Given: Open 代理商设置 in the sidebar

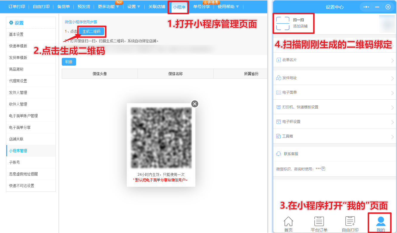Looking at the screenshot, I should click(x=31, y=81).
